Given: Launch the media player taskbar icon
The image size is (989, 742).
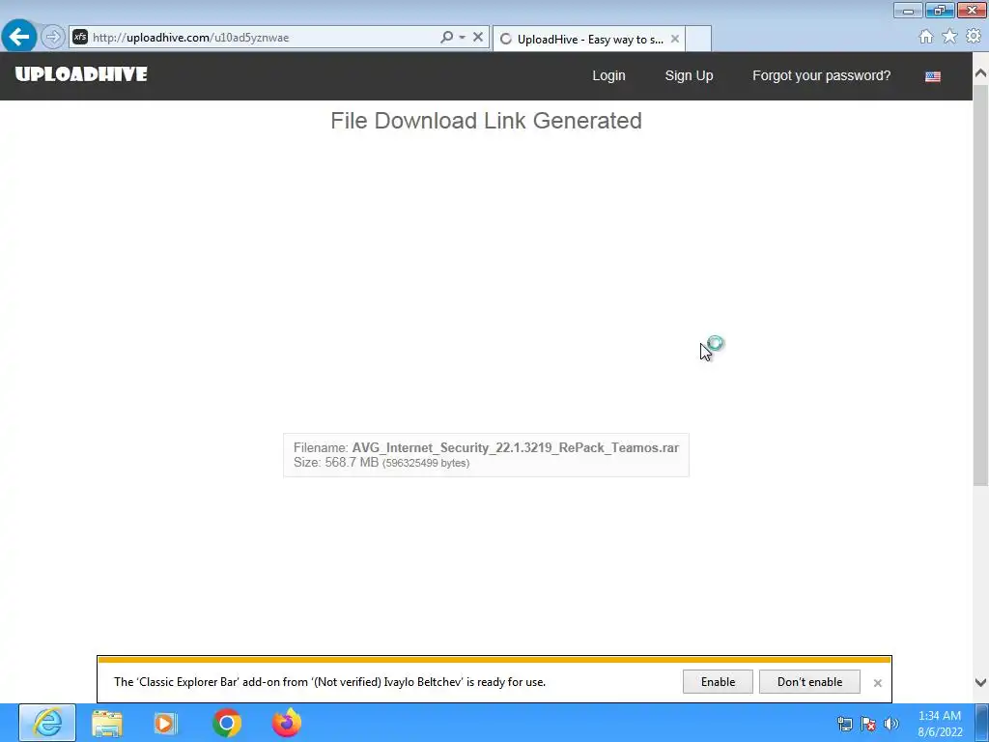Looking at the screenshot, I should coord(166,723).
